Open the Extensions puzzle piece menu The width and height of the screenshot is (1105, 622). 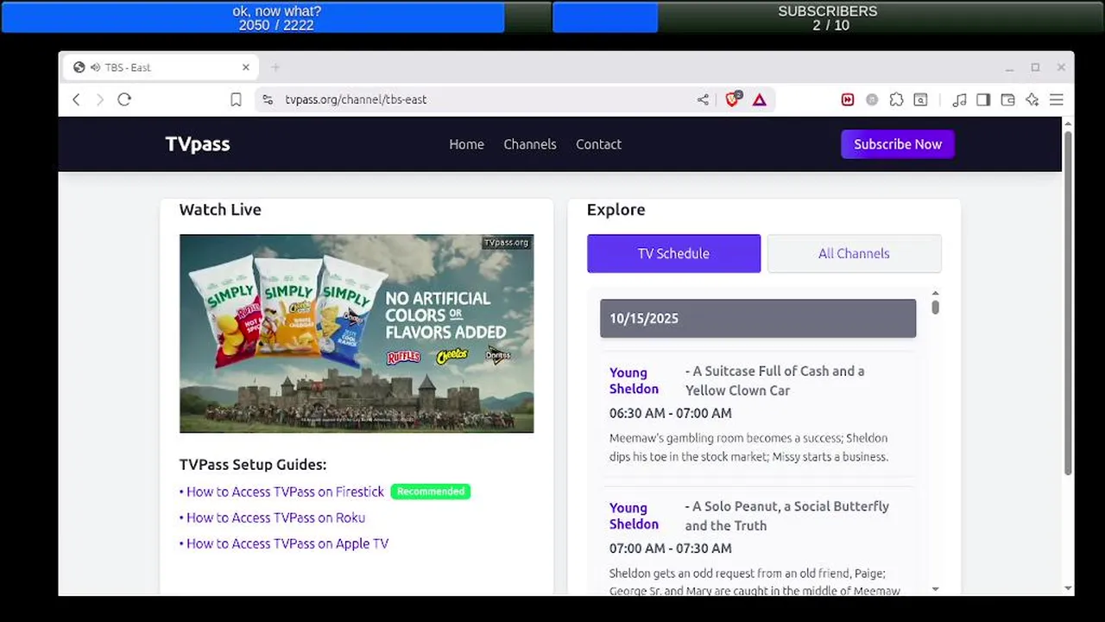coord(896,99)
